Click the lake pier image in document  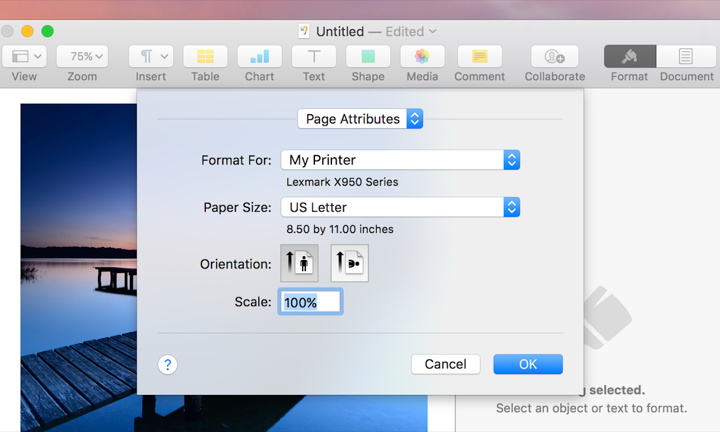click(x=79, y=267)
